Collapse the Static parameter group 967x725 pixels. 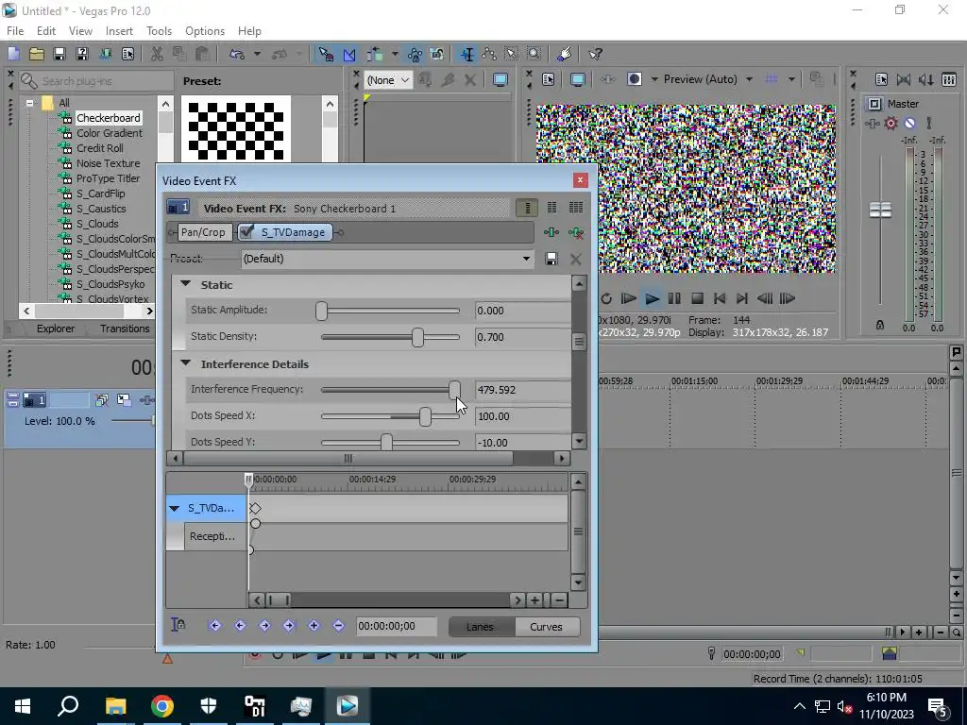tap(185, 284)
